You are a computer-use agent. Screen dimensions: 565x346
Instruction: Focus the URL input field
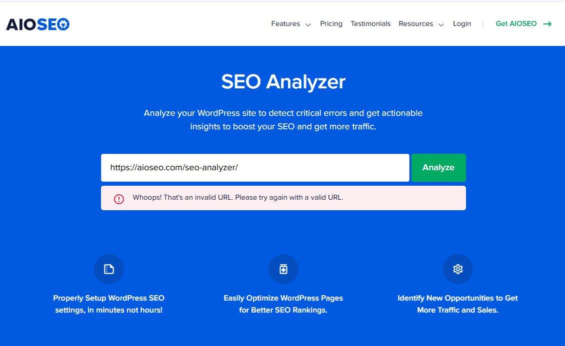[x=255, y=168]
